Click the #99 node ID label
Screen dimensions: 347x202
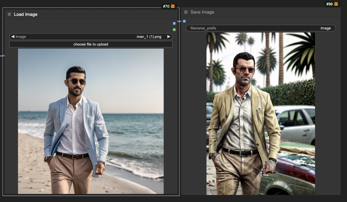(x=329, y=4)
